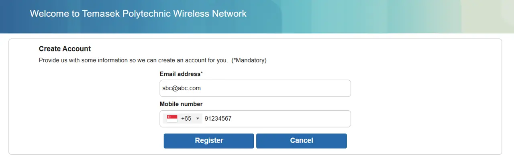Click blank form panel area right of Cancel
Image resolution: width=514 pixels, height=163 pixels.
point(422,141)
